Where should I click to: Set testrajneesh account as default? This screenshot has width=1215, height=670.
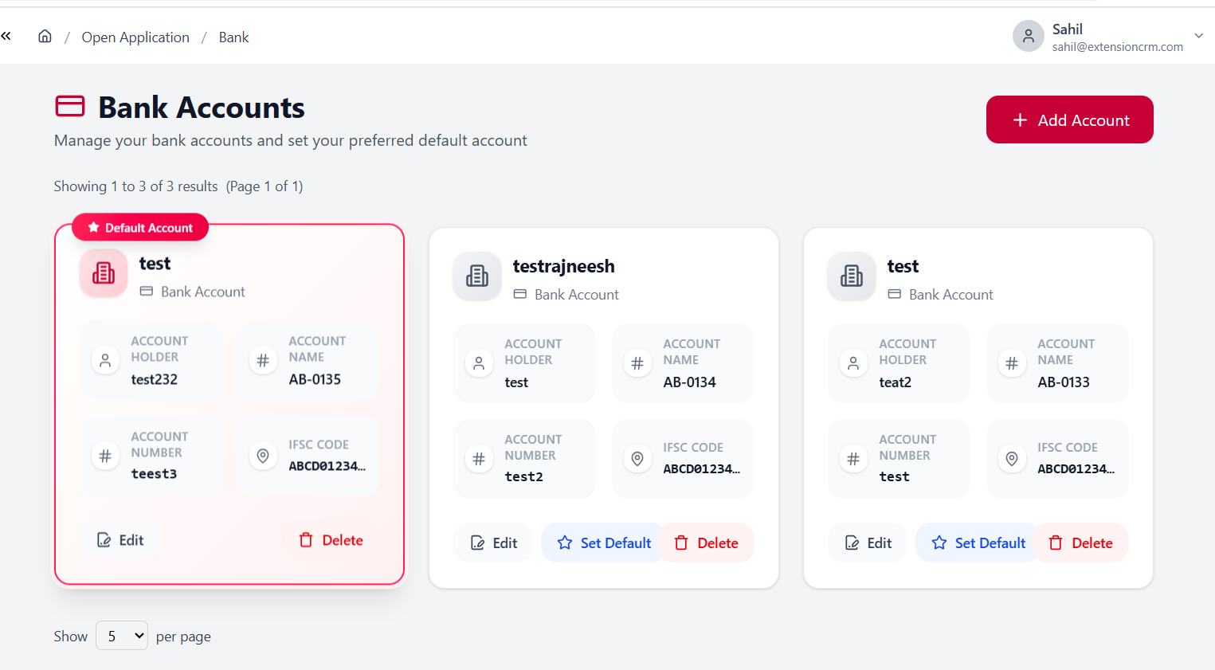(604, 543)
